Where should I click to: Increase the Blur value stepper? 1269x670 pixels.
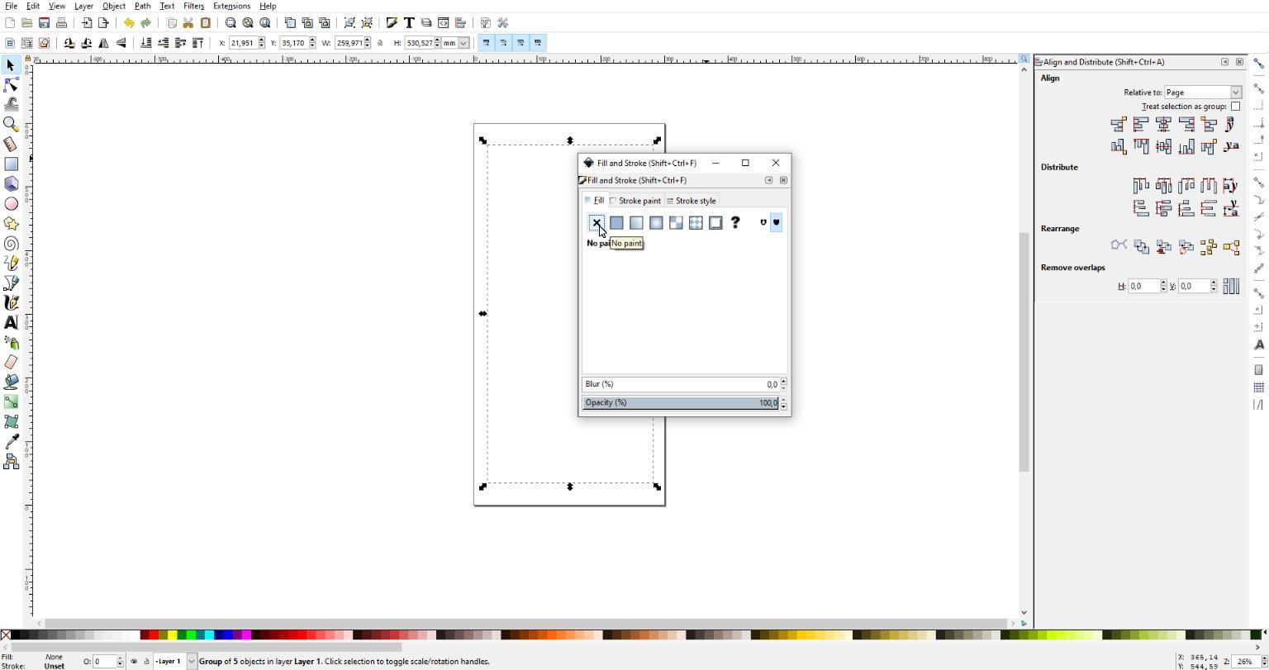(783, 381)
